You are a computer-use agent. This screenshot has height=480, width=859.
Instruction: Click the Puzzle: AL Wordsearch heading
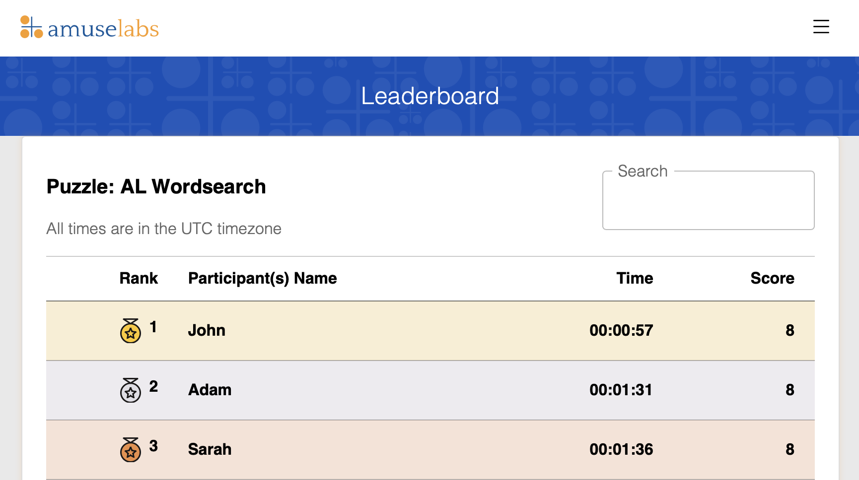click(x=156, y=187)
